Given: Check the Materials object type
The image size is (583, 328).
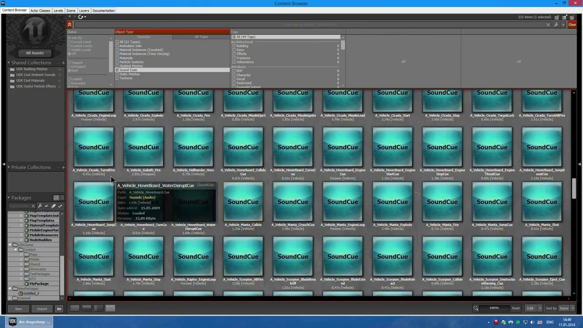Looking at the screenshot, I should pyautogui.click(x=117, y=58).
